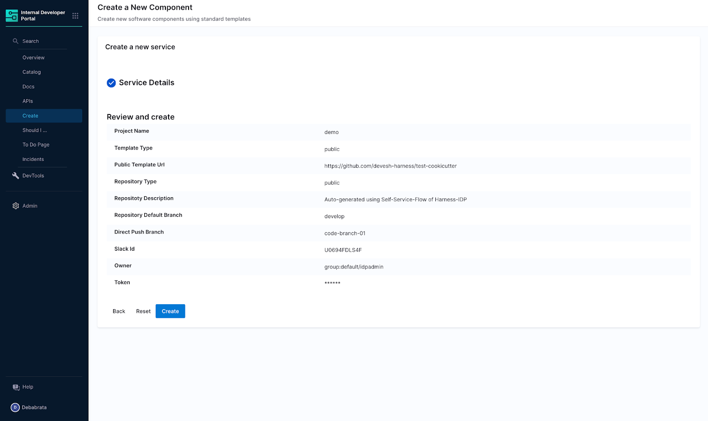Select the demo Project Name row
The width and height of the screenshot is (708, 421).
click(332, 132)
